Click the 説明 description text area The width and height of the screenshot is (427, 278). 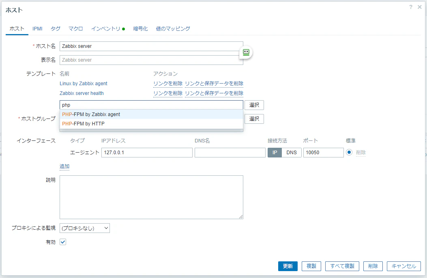click(x=151, y=197)
